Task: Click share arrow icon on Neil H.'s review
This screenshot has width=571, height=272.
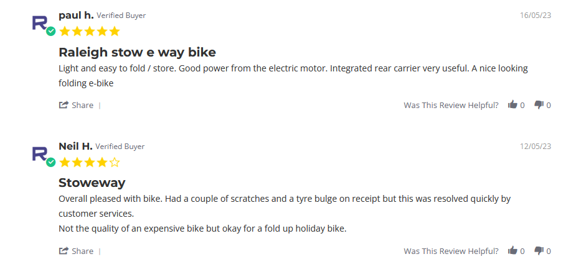Action: coord(64,251)
